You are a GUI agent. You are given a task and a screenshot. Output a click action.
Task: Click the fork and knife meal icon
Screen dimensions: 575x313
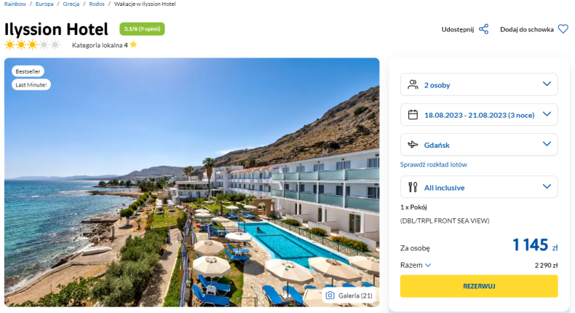(413, 187)
